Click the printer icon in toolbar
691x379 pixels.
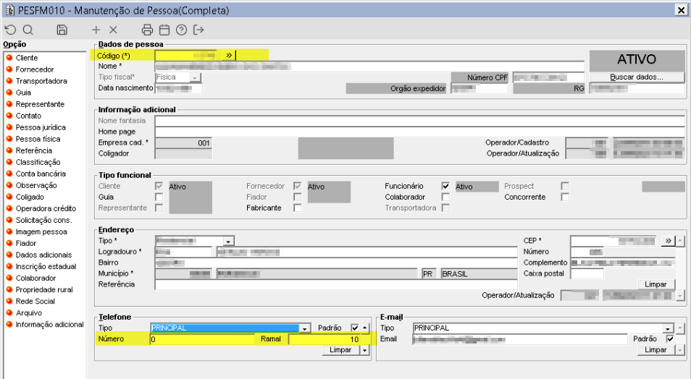tap(147, 30)
